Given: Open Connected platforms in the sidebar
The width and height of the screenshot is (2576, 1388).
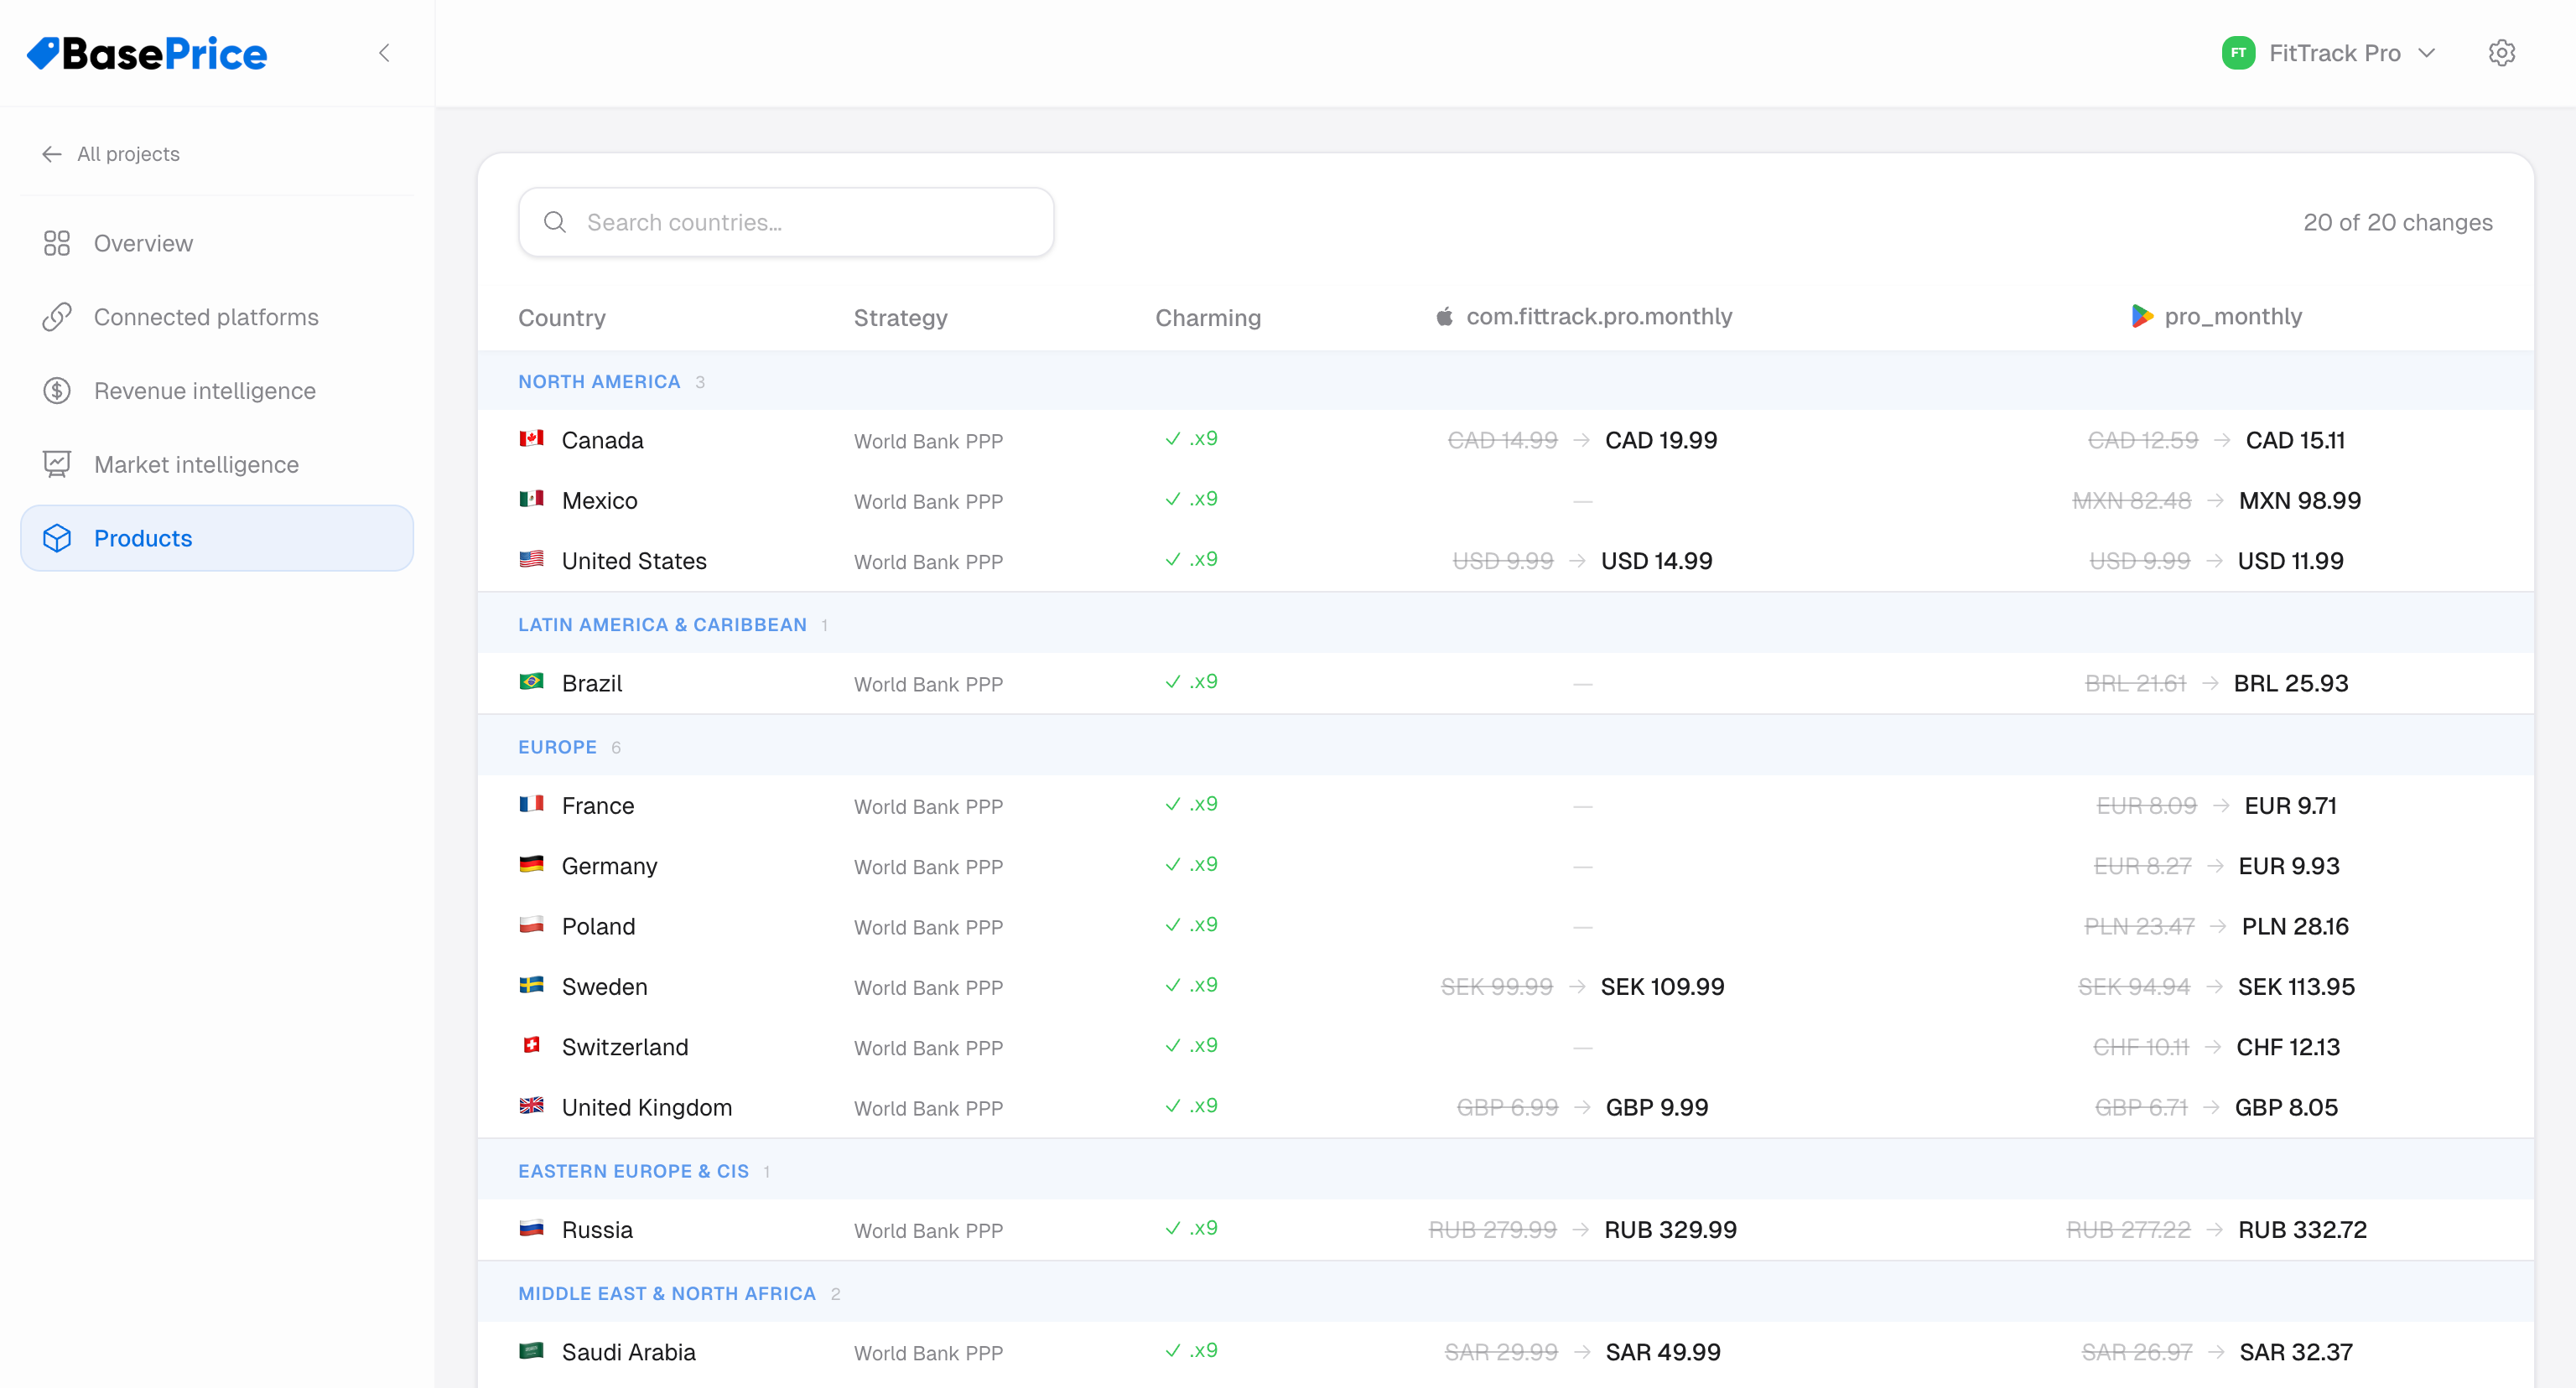Looking at the screenshot, I should (217, 317).
